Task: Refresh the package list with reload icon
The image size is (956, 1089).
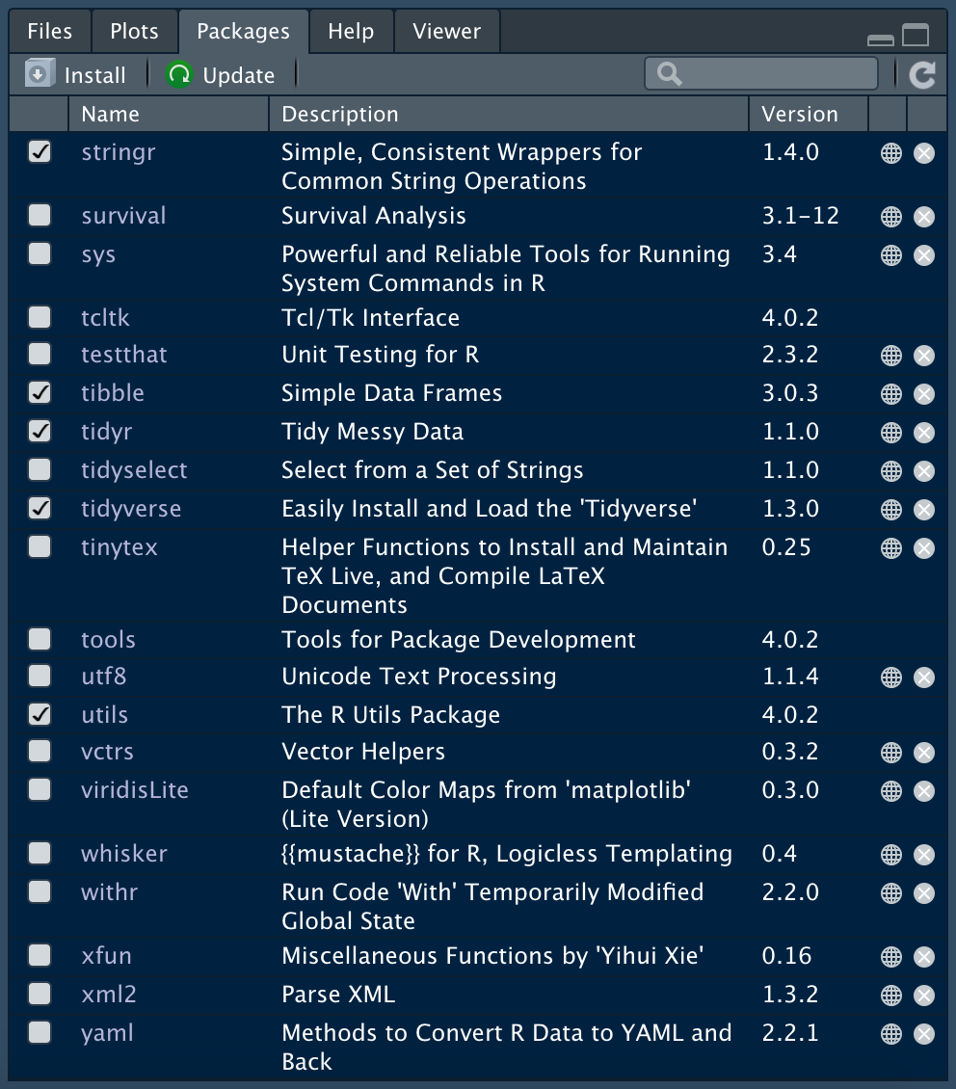Action: tap(922, 74)
